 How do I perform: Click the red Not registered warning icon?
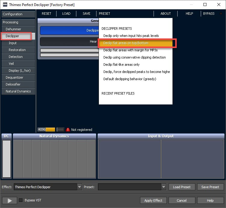pos(68,130)
